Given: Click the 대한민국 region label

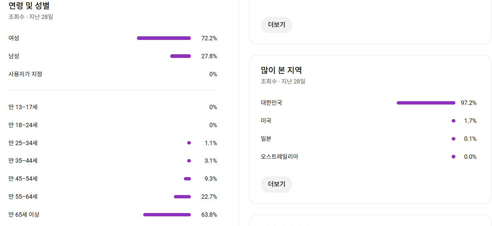Looking at the screenshot, I should click(x=271, y=103).
